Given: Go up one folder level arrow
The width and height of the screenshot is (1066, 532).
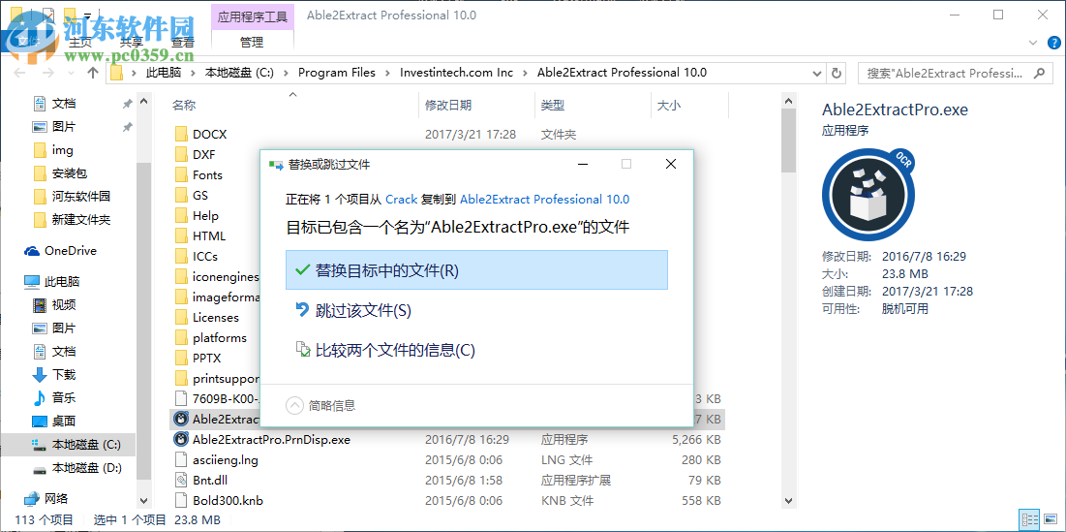Looking at the screenshot, I should click(93, 73).
